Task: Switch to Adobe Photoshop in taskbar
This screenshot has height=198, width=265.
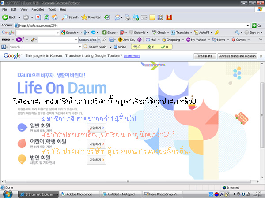Action: click(x=79, y=194)
